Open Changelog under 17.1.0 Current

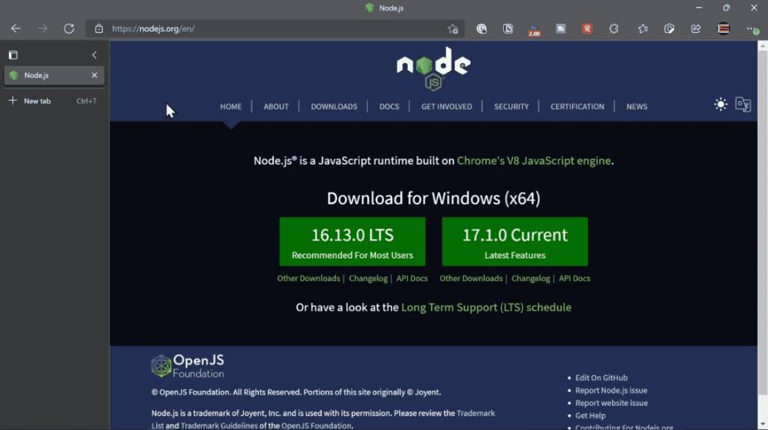pyautogui.click(x=531, y=279)
